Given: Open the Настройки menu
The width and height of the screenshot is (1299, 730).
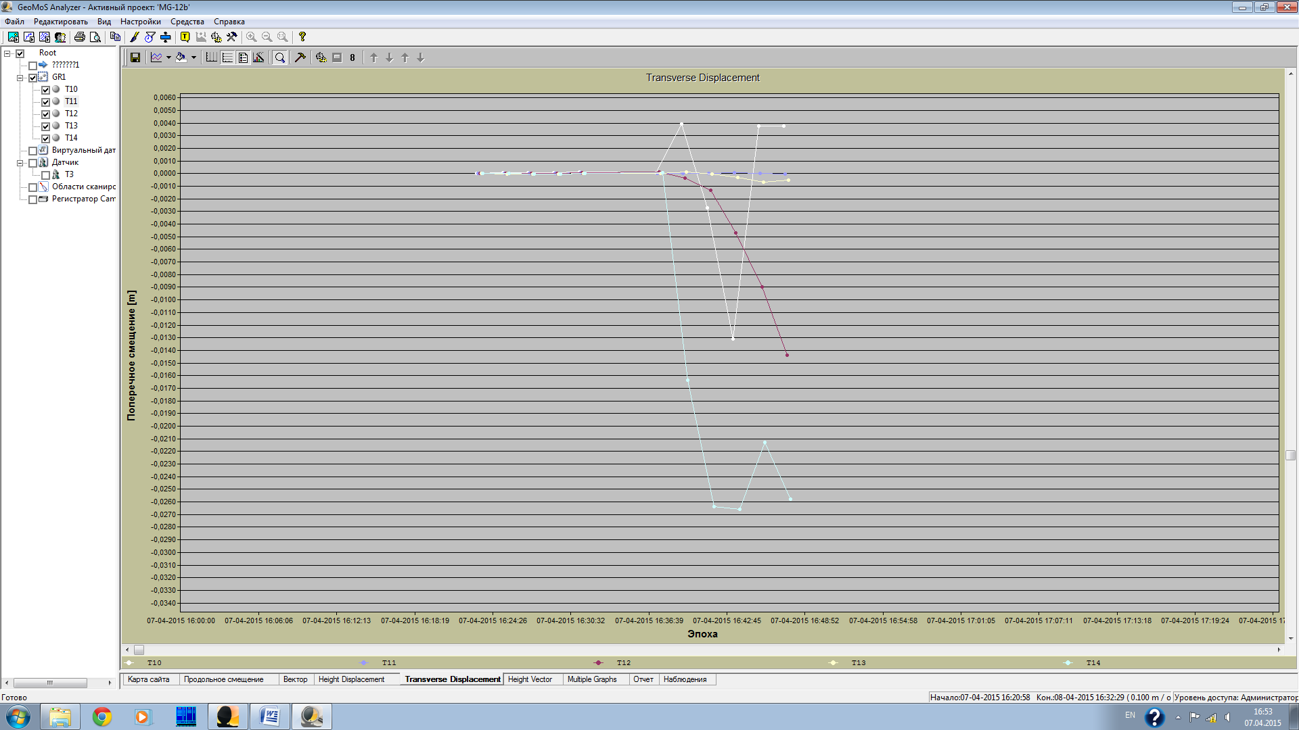Looking at the screenshot, I should (x=140, y=22).
